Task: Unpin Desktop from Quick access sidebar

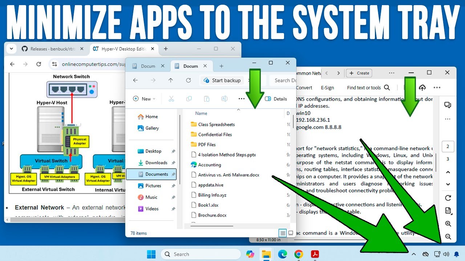Action: (173, 151)
